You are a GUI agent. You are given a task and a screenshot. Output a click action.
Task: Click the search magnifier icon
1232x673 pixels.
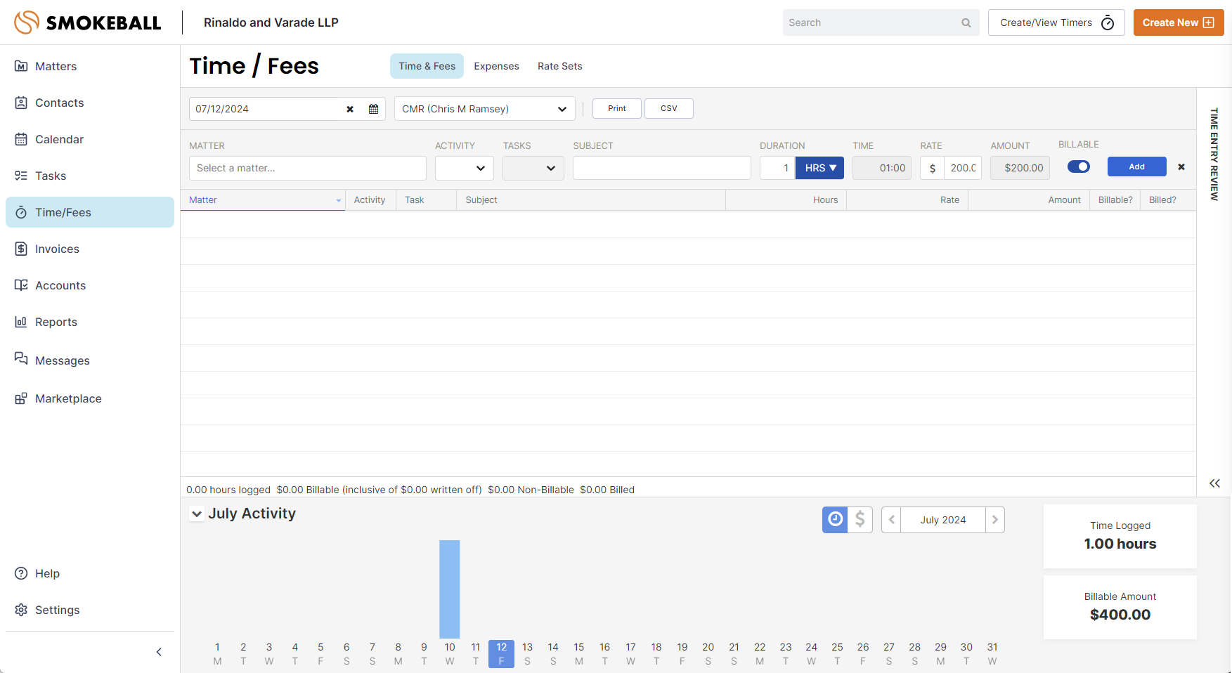point(966,22)
